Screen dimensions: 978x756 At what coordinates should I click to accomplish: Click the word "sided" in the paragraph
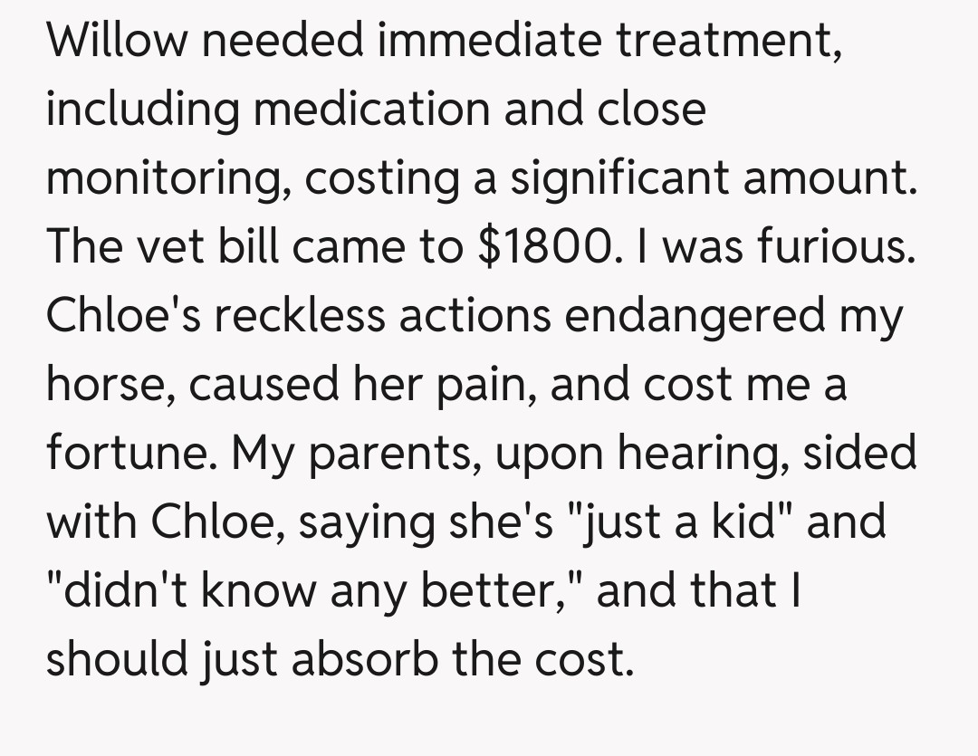click(861, 454)
